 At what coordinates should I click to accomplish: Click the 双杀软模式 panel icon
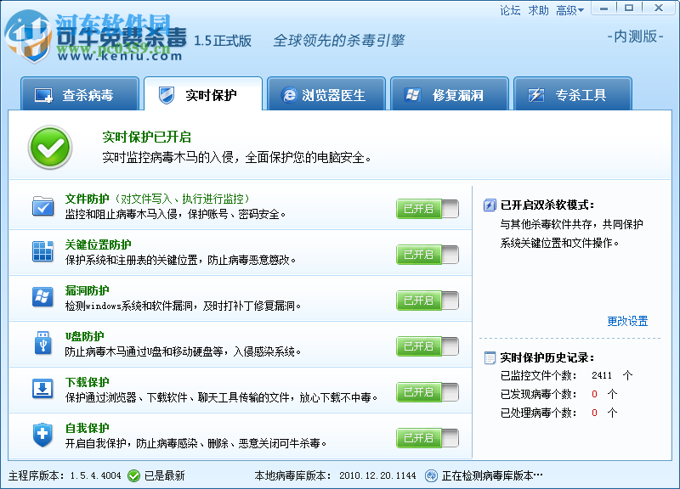pyautogui.click(x=490, y=204)
